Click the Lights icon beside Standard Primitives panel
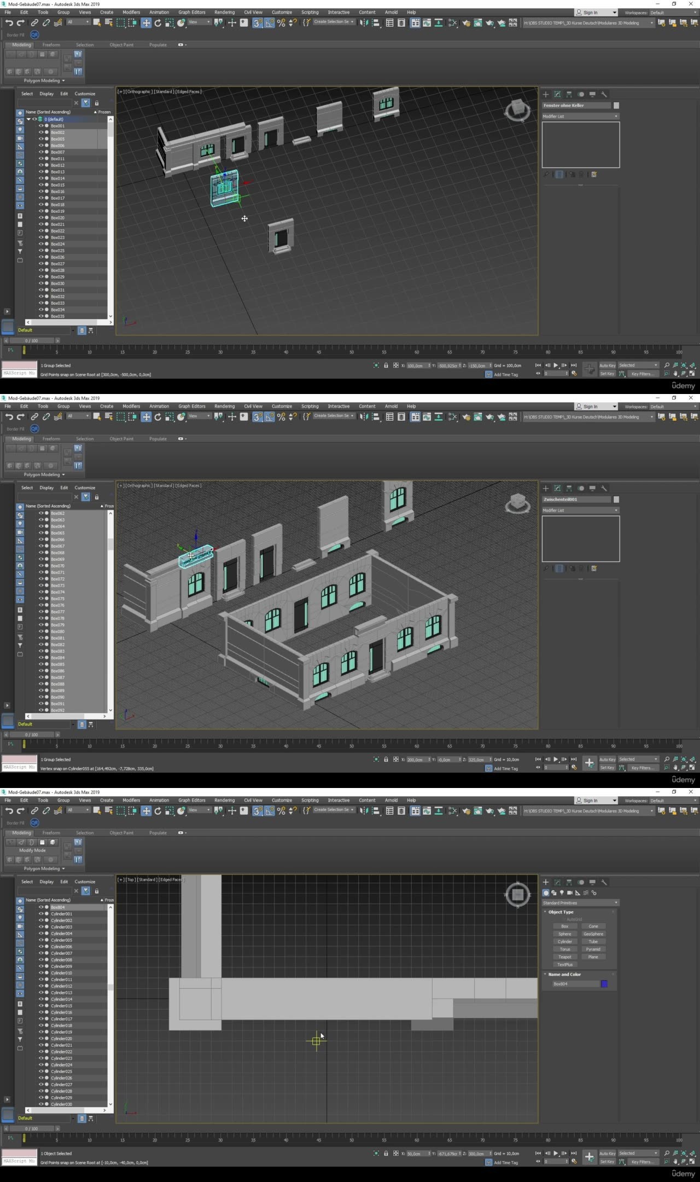Image resolution: width=700 pixels, height=1182 pixels. 562,893
